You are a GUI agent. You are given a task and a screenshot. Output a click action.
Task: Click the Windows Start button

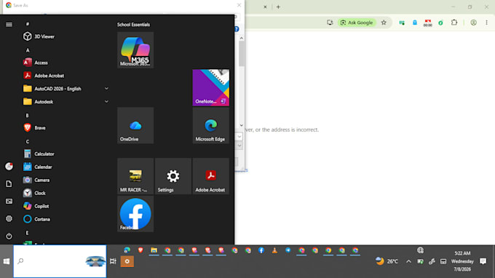click(x=7, y=261)
